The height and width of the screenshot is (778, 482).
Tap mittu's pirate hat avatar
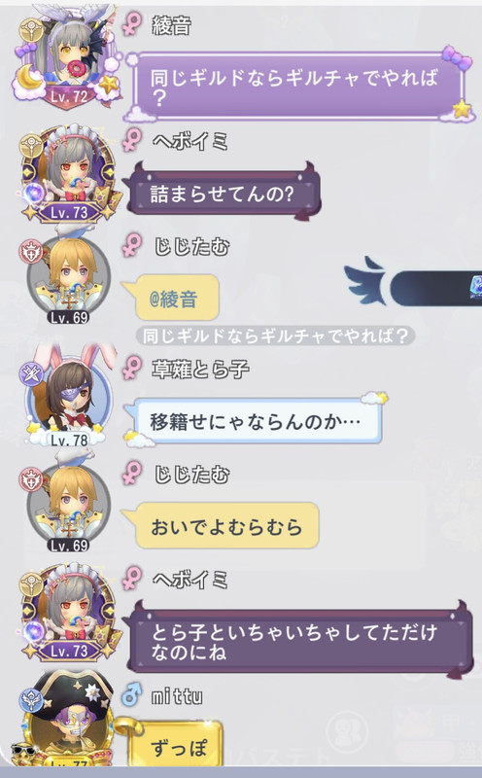coord(66,721)
